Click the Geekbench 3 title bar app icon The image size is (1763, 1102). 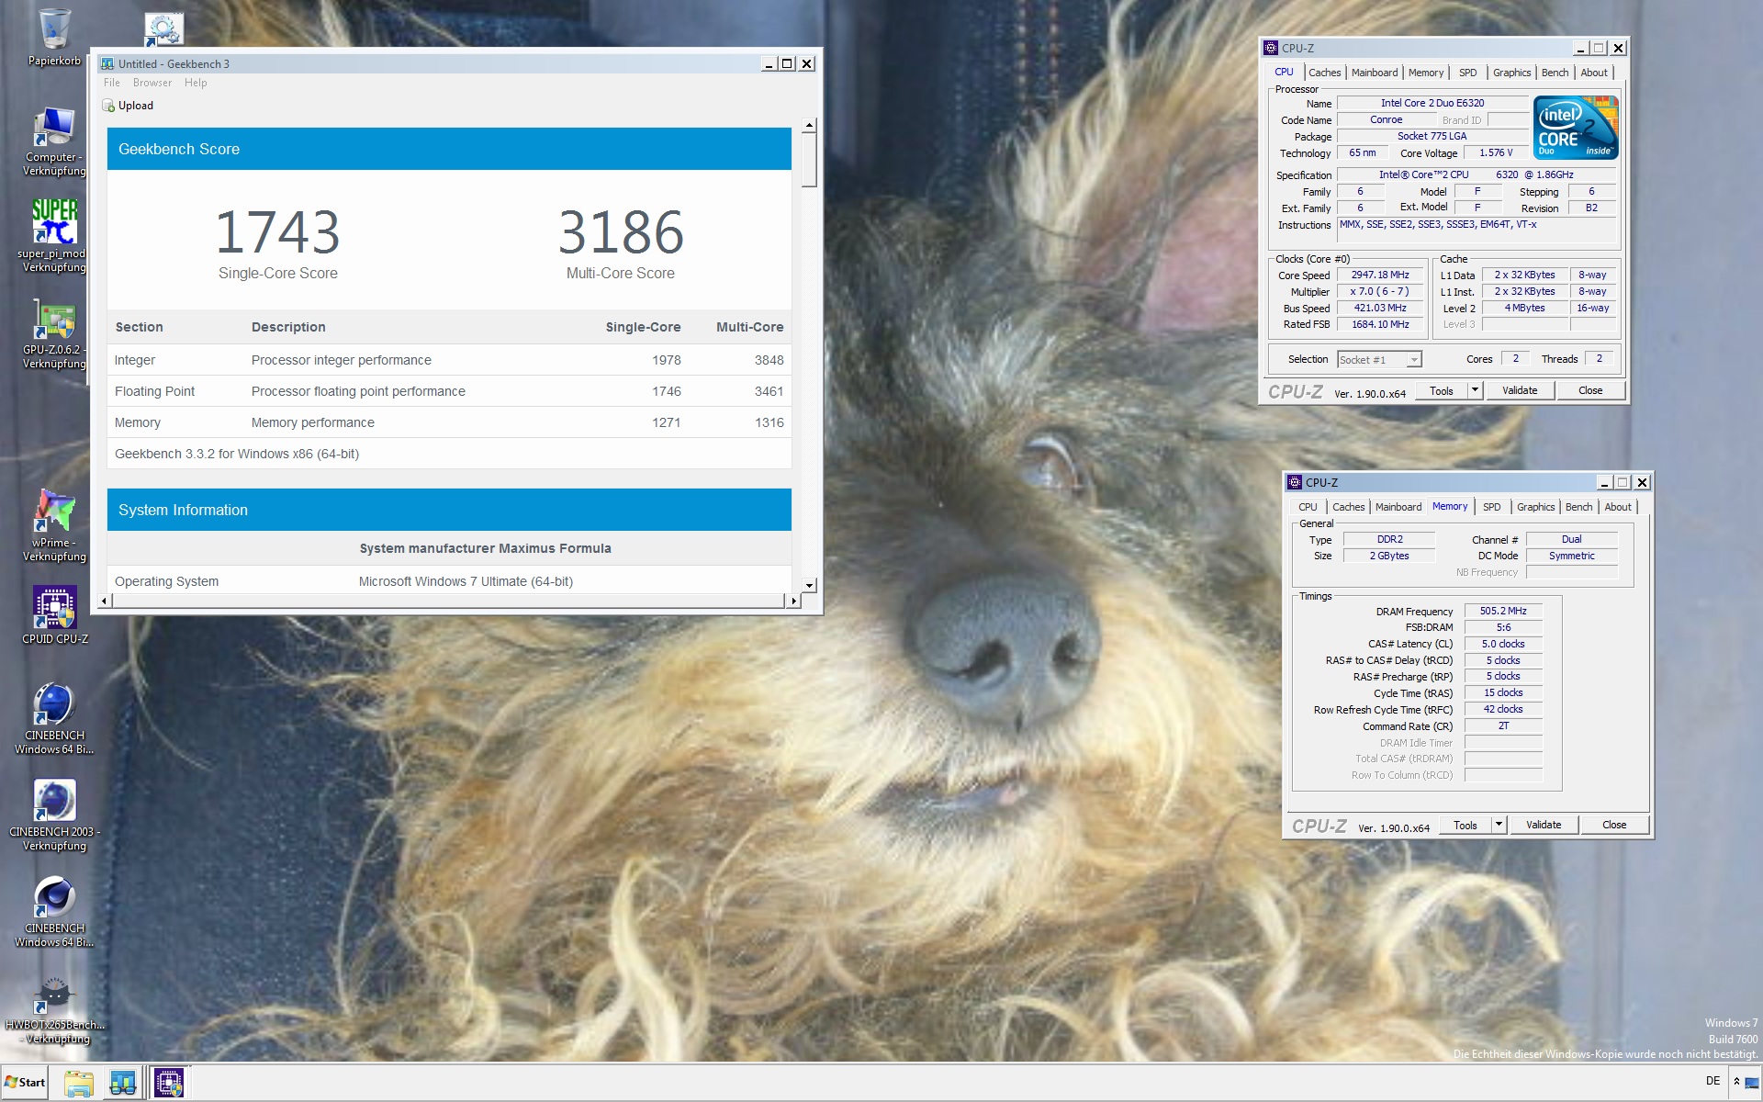[107, 63]
